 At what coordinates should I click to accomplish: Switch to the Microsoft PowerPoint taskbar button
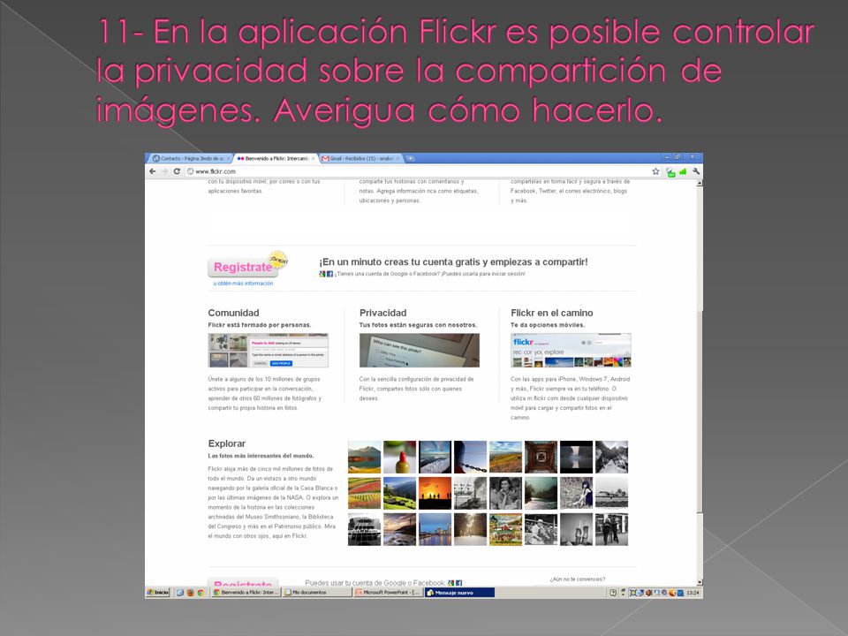click(389, 593)
